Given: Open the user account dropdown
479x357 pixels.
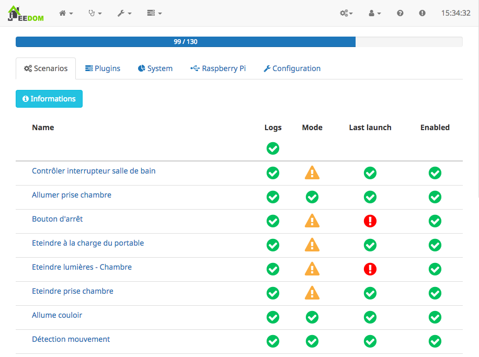Looking at the screenshot, I should point(373,13).
